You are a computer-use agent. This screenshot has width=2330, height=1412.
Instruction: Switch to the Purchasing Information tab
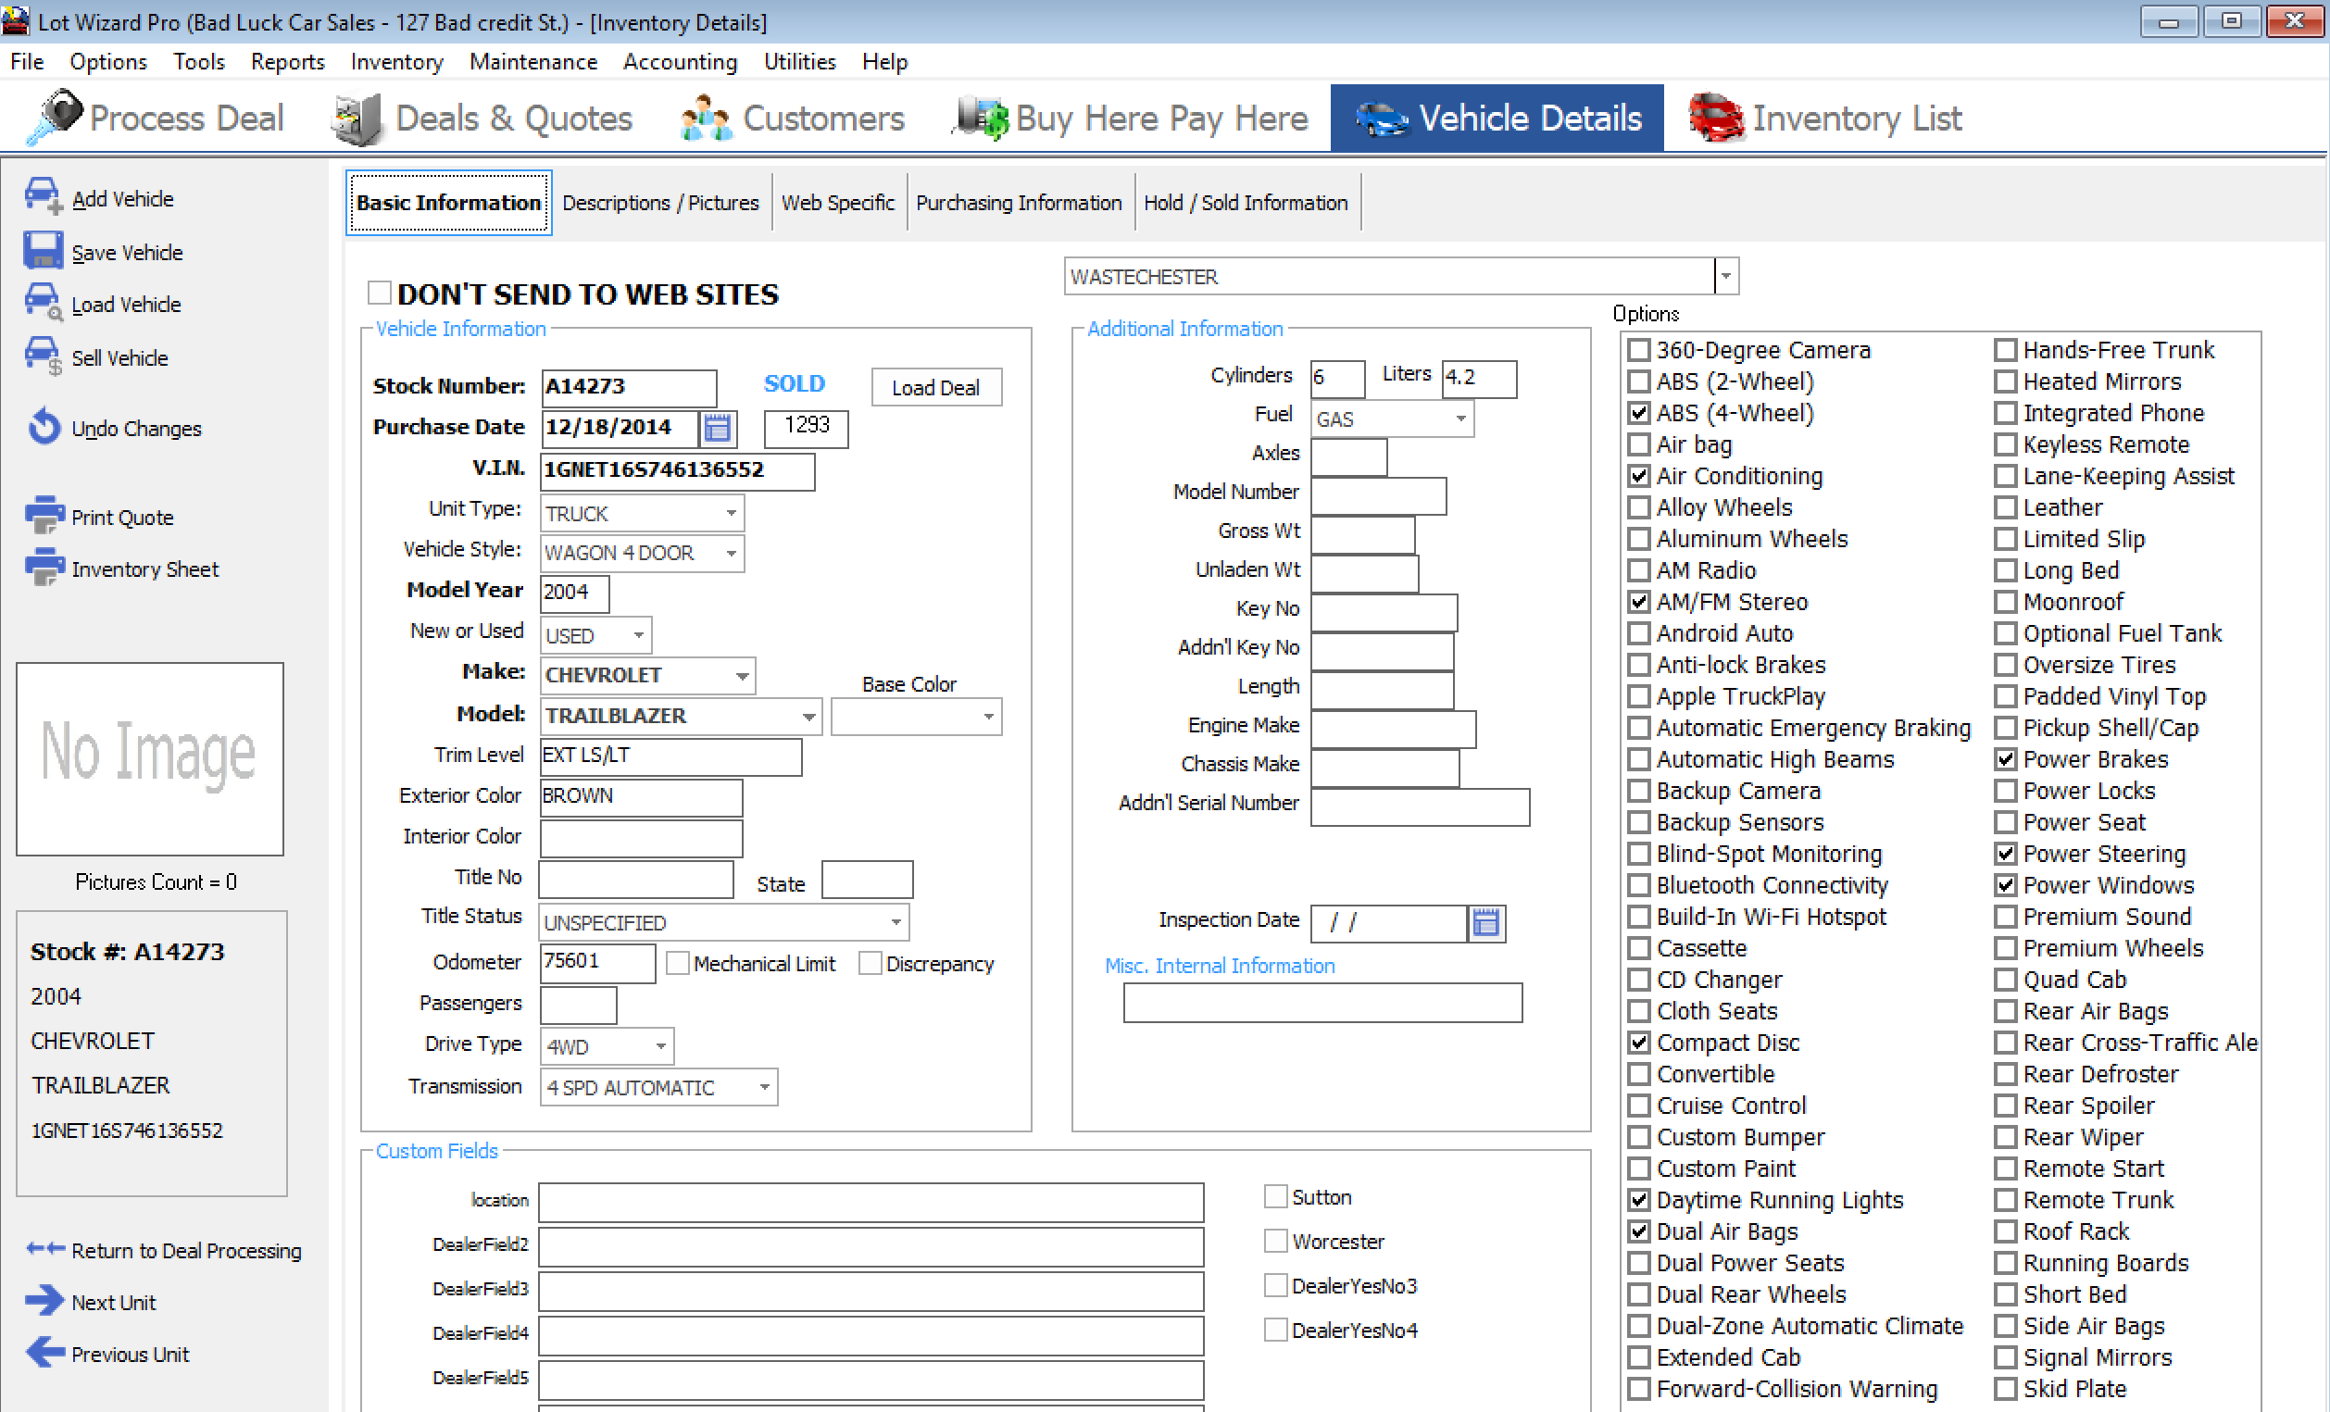point(1018,203)
